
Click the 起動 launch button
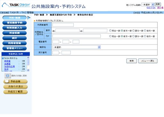pos(158,4)
